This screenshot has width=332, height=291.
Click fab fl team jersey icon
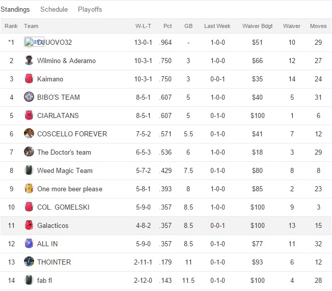click(29, 280)
